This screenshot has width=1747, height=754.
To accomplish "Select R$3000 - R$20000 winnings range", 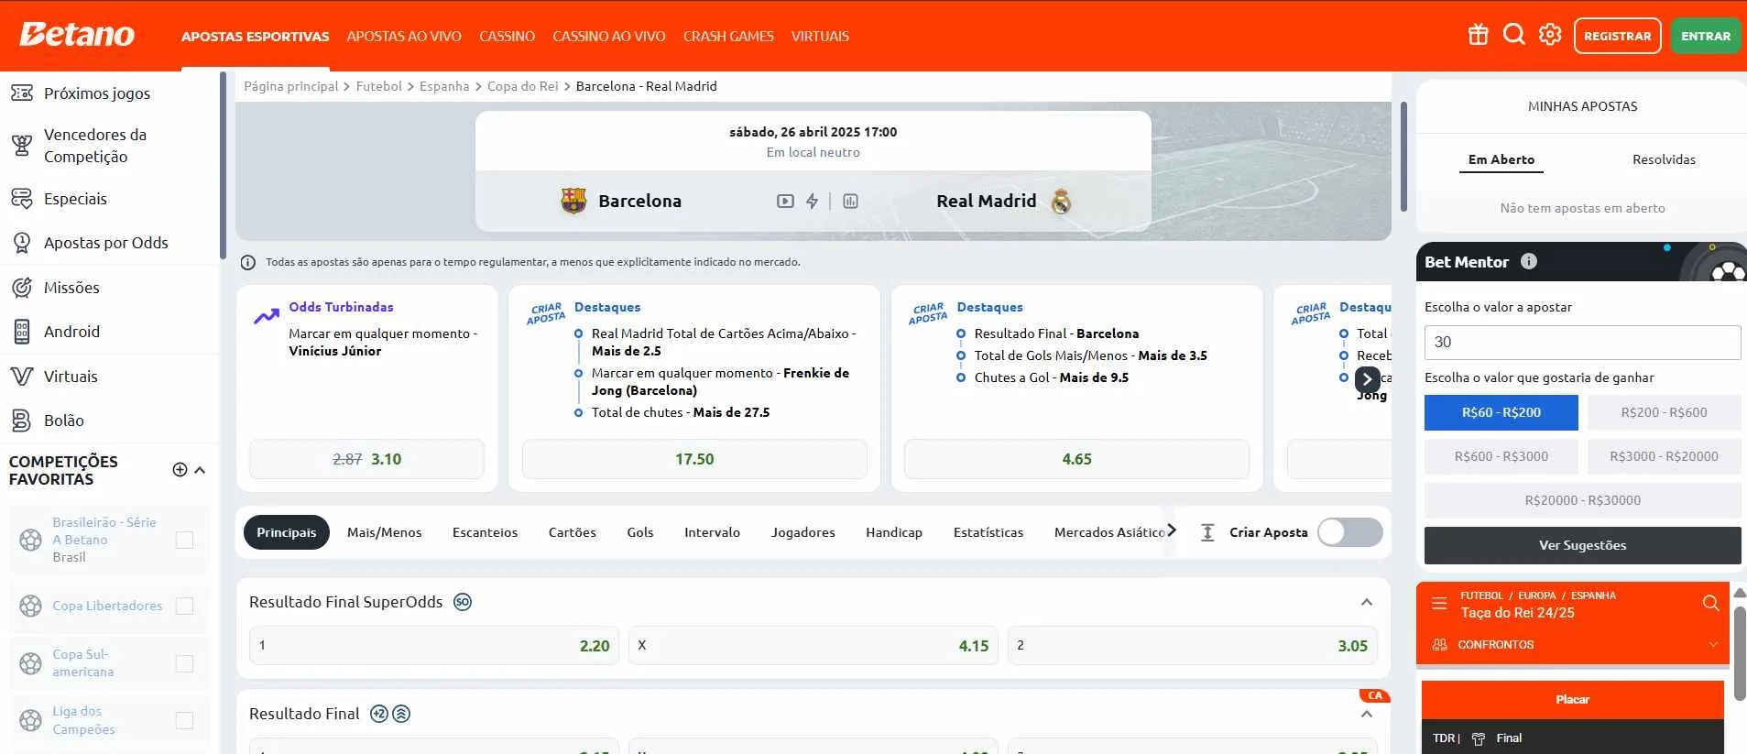I will 1664,456.
